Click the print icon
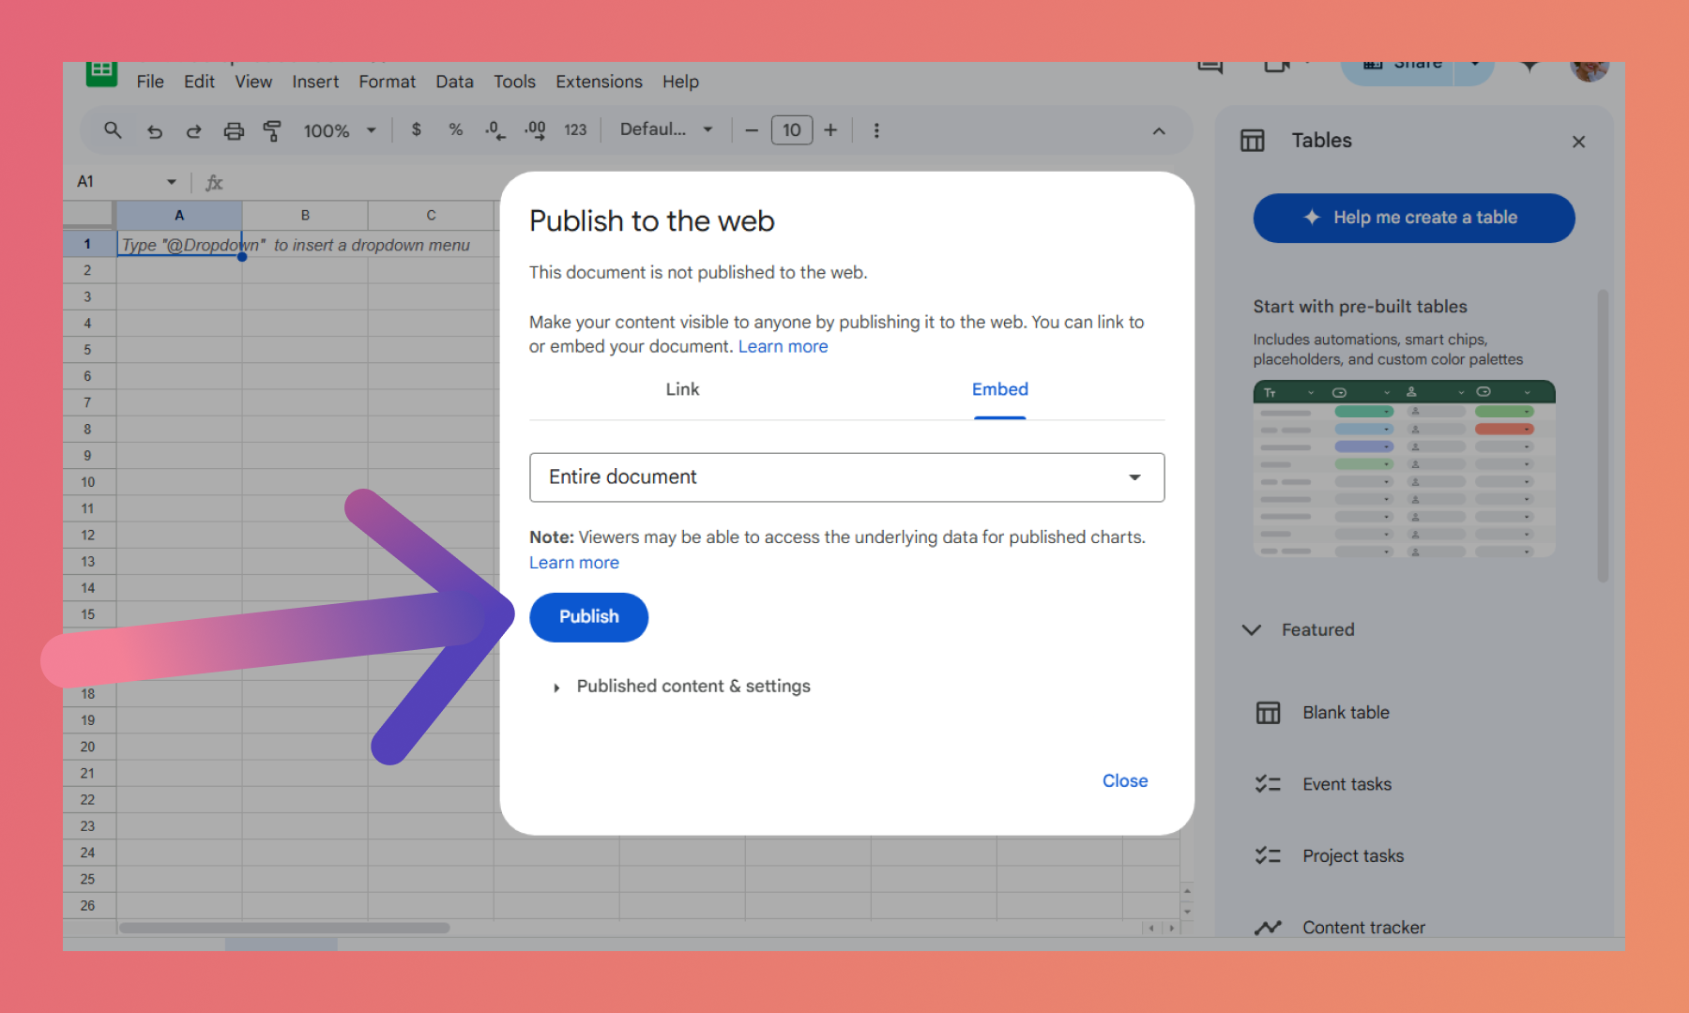 [234, 131]
